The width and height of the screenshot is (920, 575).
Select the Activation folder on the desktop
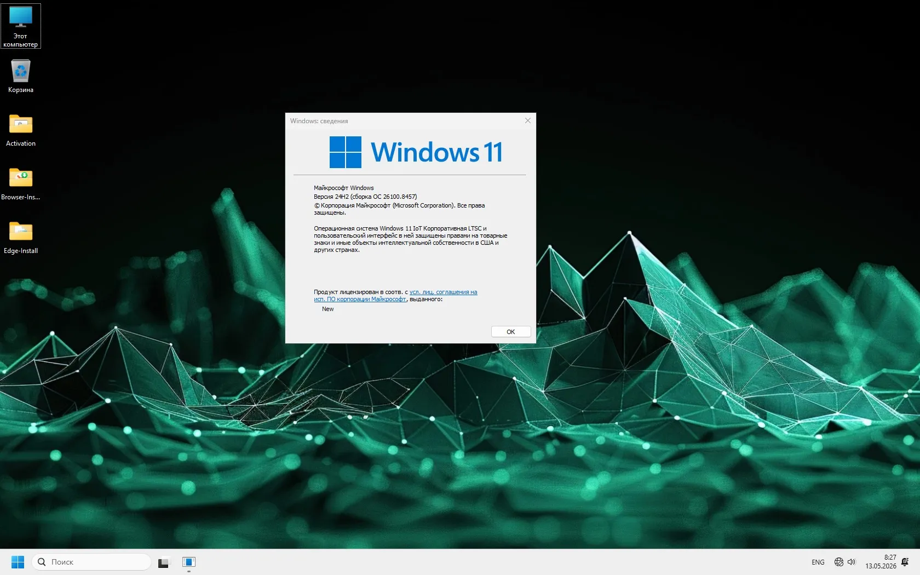21,130
